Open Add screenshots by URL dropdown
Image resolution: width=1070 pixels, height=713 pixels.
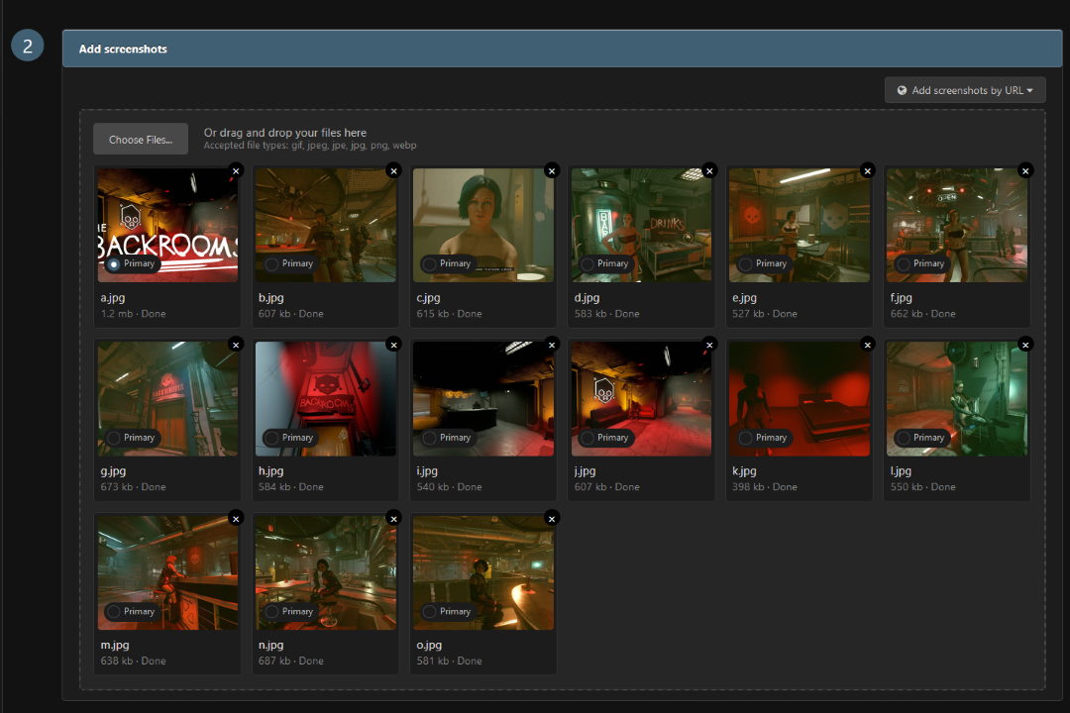[x=965, y=90]
